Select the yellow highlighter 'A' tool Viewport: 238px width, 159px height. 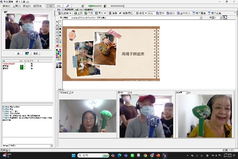tap(57, 39)
